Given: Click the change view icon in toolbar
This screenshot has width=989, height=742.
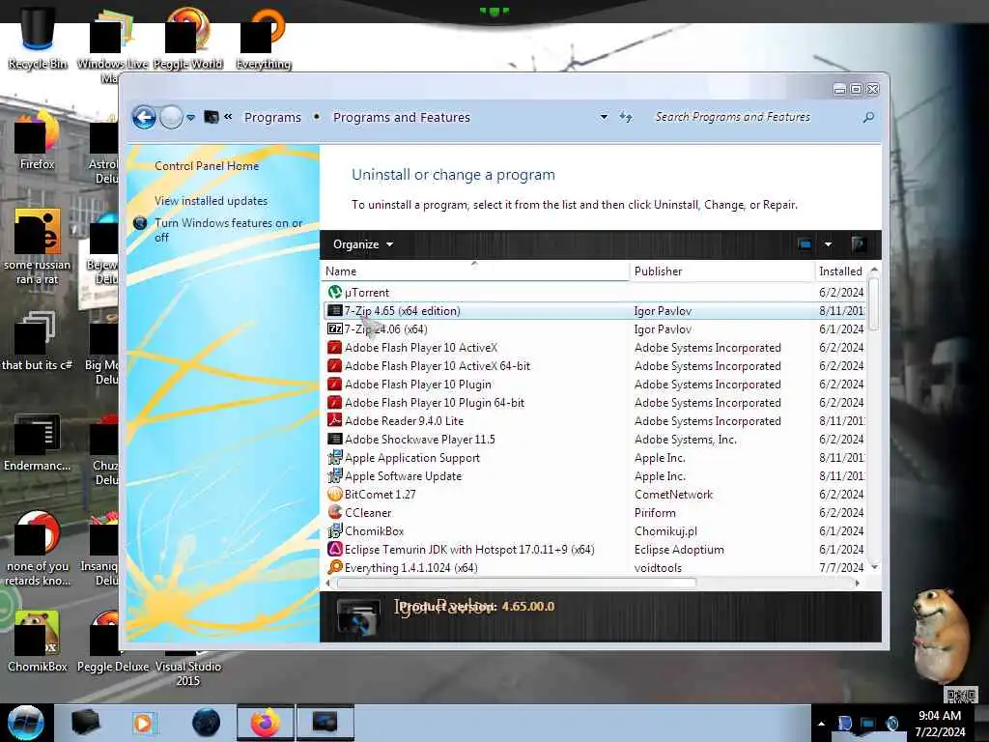Looking at the screenshot, I should 805,244.
